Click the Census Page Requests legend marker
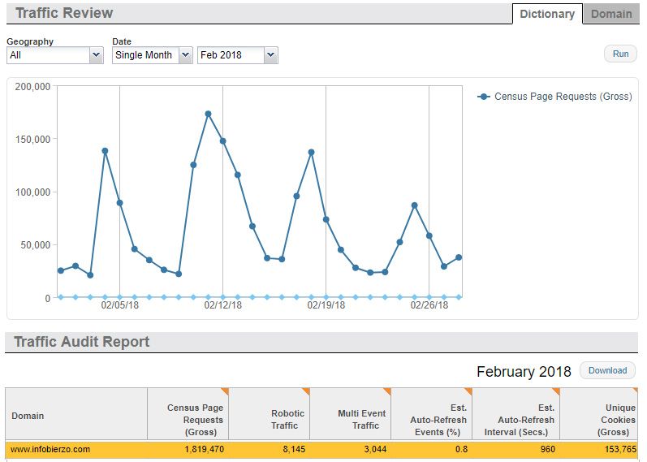 485,97
